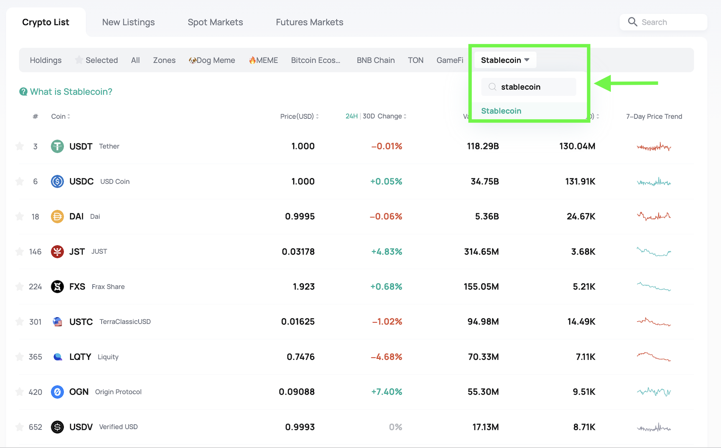Star the OGN Origin Protocol row

click(19, 392)
